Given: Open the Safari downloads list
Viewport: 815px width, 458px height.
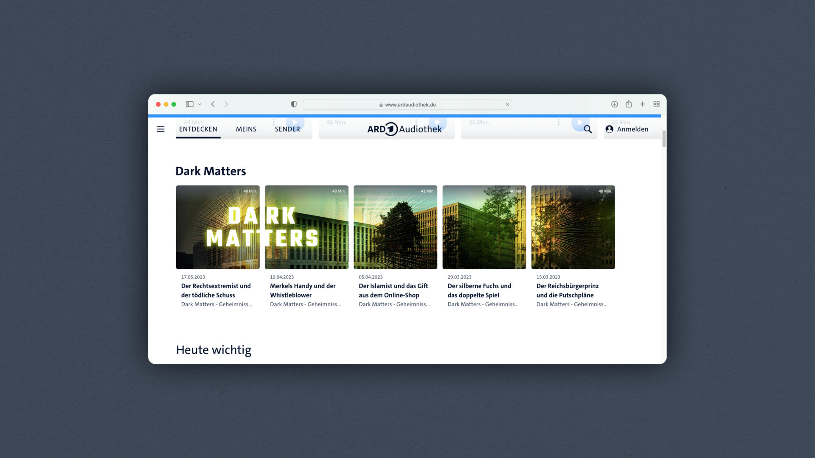Looking at the screenshot, I should [x=614, y=104].
